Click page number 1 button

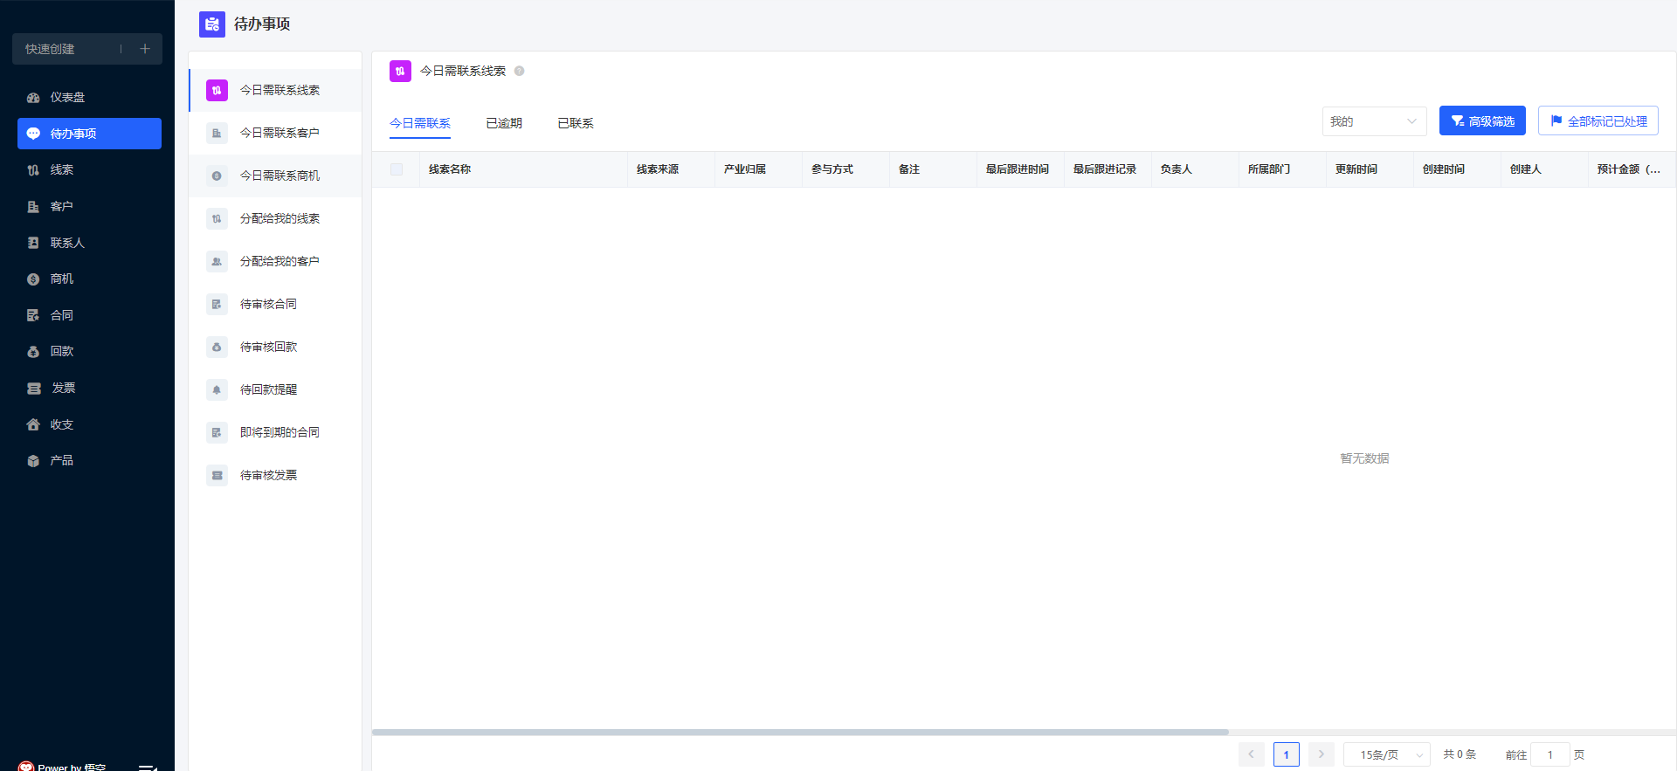tap(1286, 754)
